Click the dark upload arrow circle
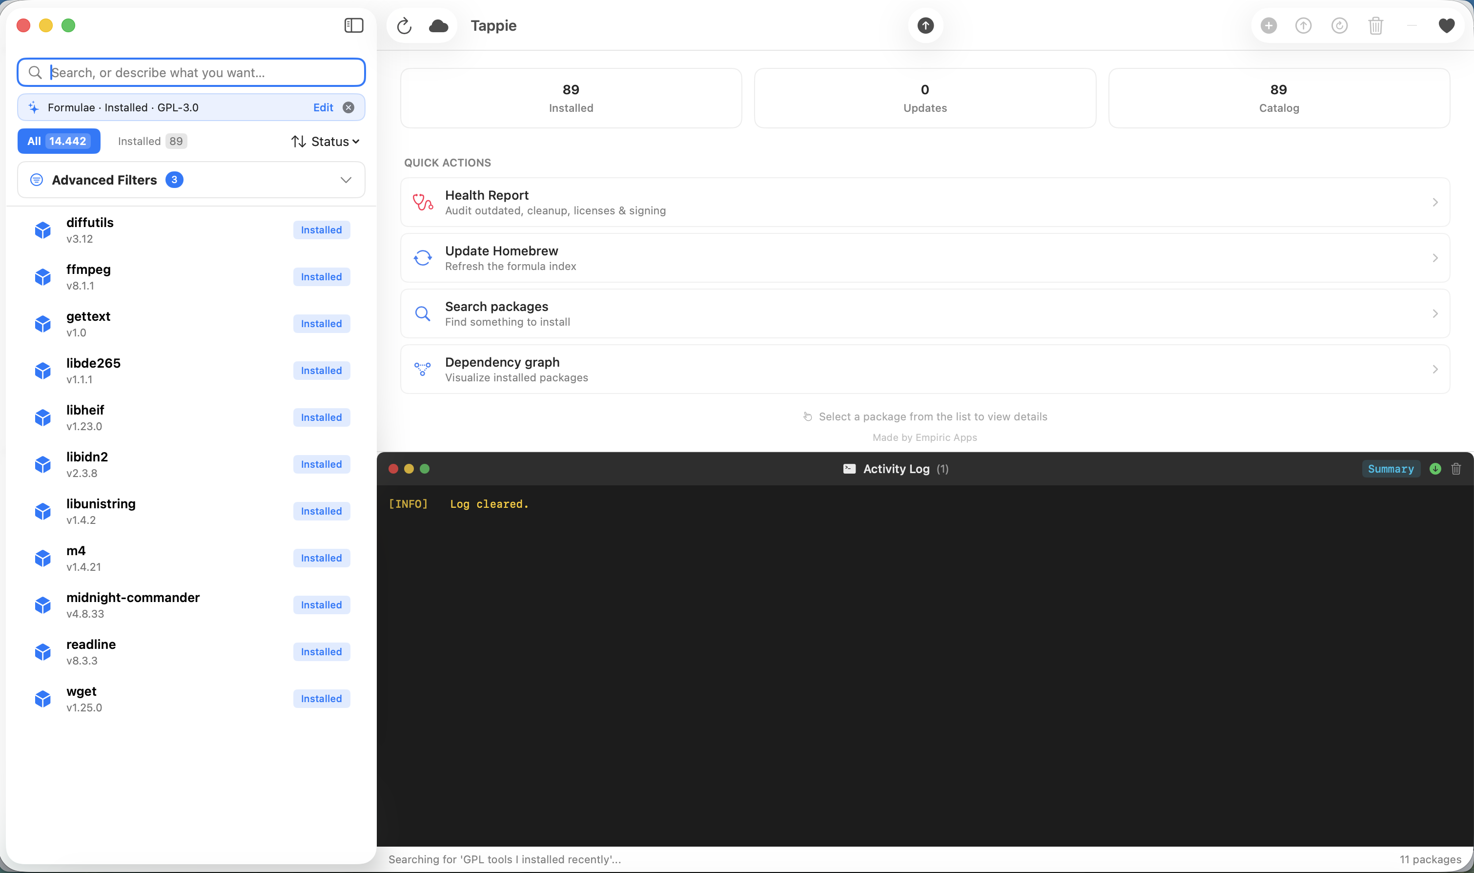Image resolution: width=1474 pixels, height=873 pixels. coord(925,25)
